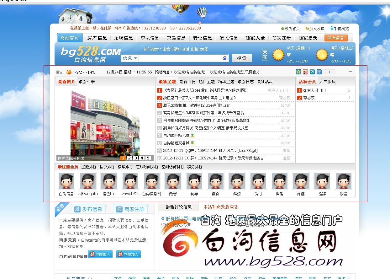Share to Sina Weibo via icon
Screen dimensions: 390x279
[305, 72]
